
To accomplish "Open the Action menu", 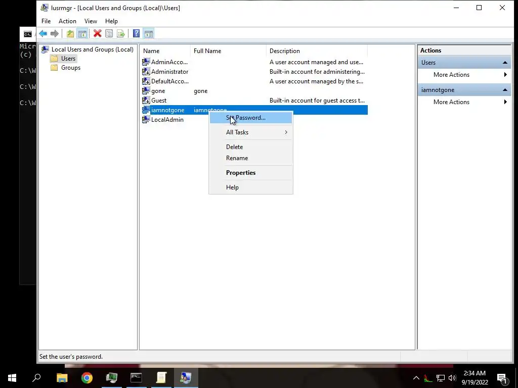I will pyautogui.click(x=67, y=21).
